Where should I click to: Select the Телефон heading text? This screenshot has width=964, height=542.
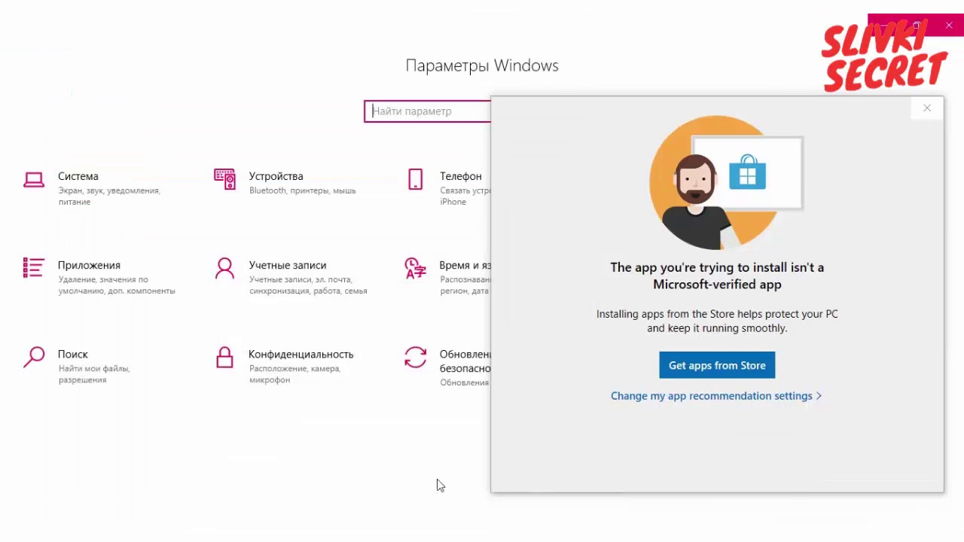pos(461,176)
